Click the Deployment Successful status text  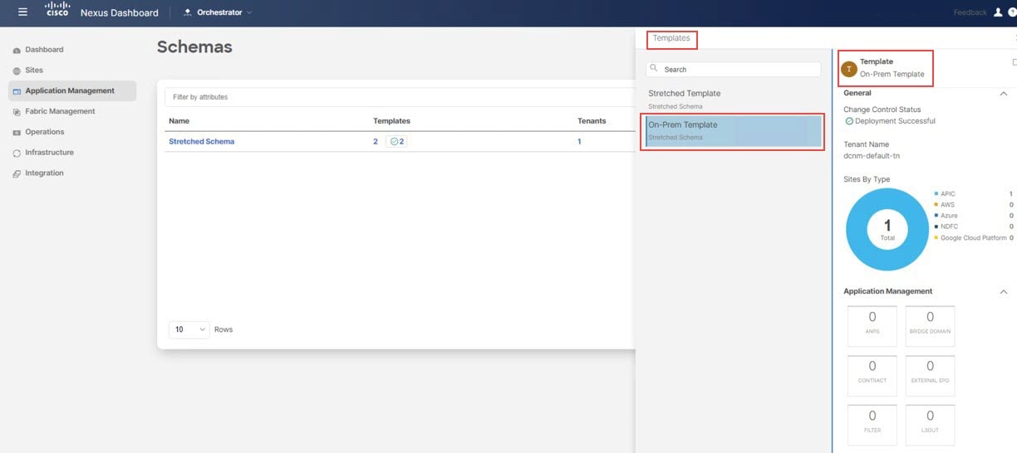click(897, 121)
